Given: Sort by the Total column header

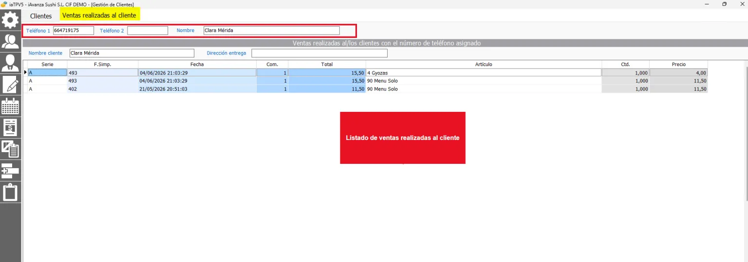Looking at the screenshot, I should (327, 64).
